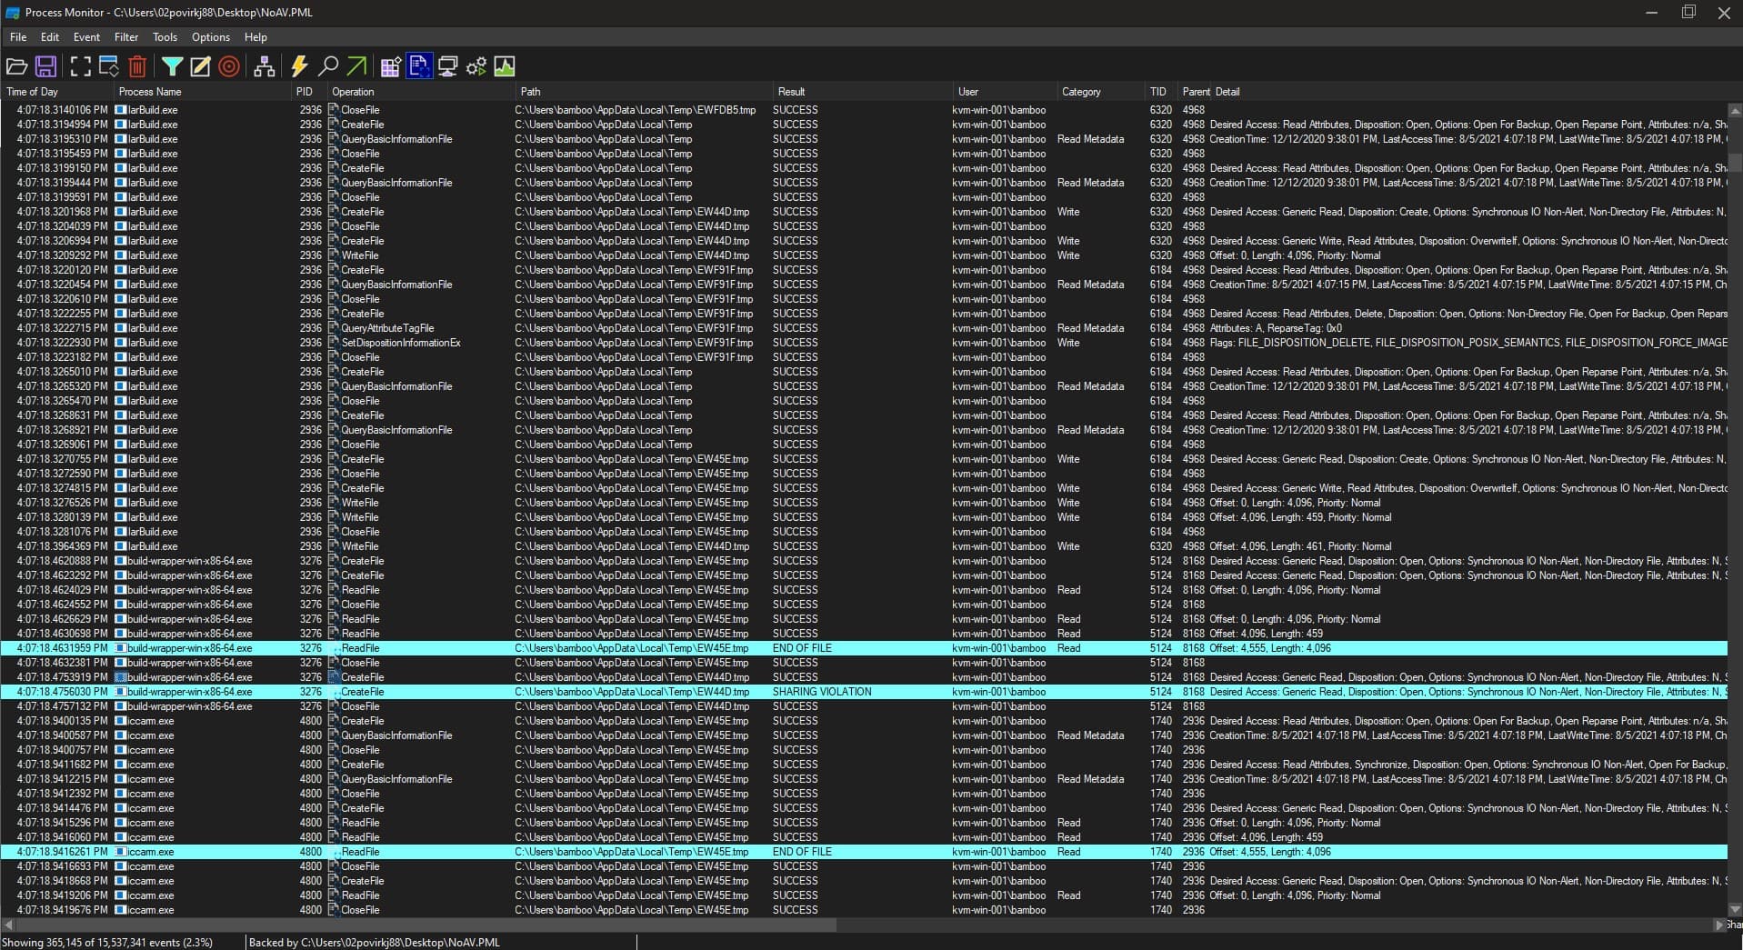The image size is (1743, 950).
Task: Toggle Show Registry Activity icon
Action: click(391, 66)
